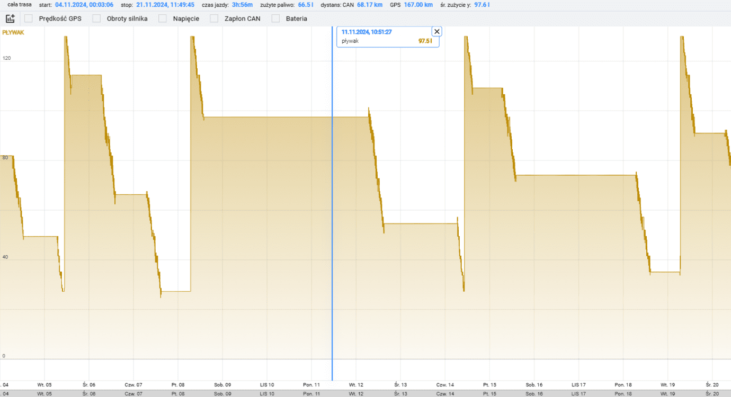Click the stop date 21.11.2024 value
This screenshot has height=397, width=731.
tap(165, 5)
